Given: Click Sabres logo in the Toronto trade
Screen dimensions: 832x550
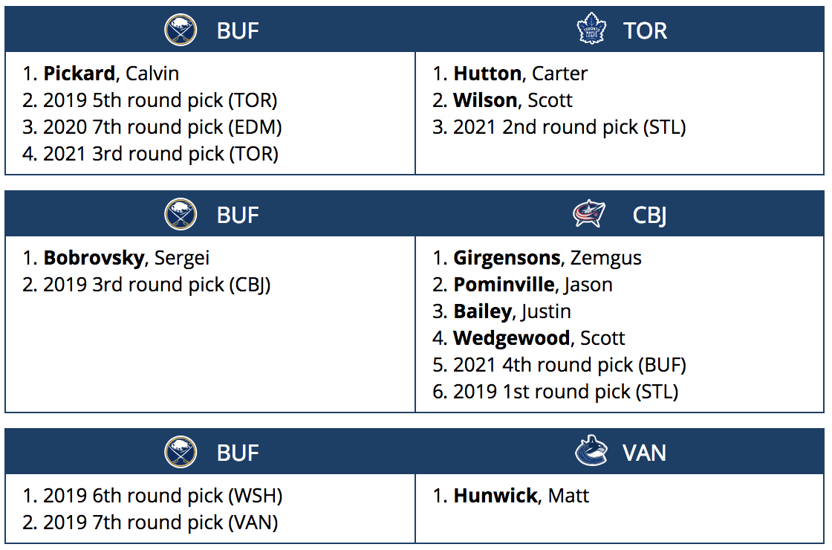Looking at the screenshot, I should (181, 30).
